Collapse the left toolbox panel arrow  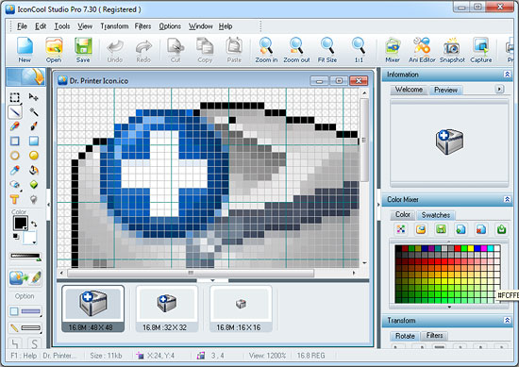coord(48,205)
